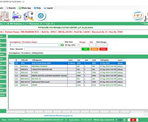
Task: Click the rate 6900 cell
Action: click(80, 76)
